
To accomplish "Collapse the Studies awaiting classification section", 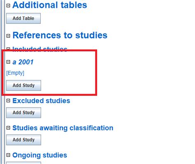I will click(8, 128).
